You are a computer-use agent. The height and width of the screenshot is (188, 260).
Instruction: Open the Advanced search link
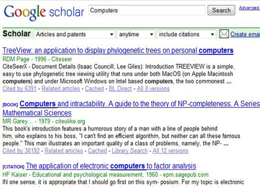click(250, 7)
